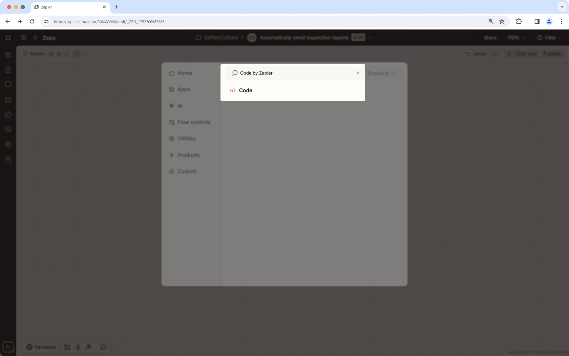569x356 pixels.
Task: Flip the toggle switch next to Search
Action: click(x=80, y=54)
